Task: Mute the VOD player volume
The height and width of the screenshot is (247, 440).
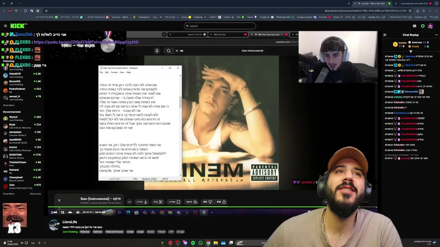Action: point(78,212)
